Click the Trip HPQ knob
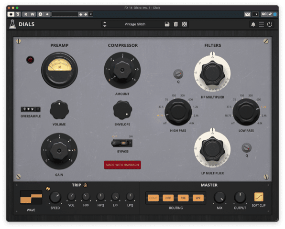Screen dimensions: 285x229 tap(100, 197)
